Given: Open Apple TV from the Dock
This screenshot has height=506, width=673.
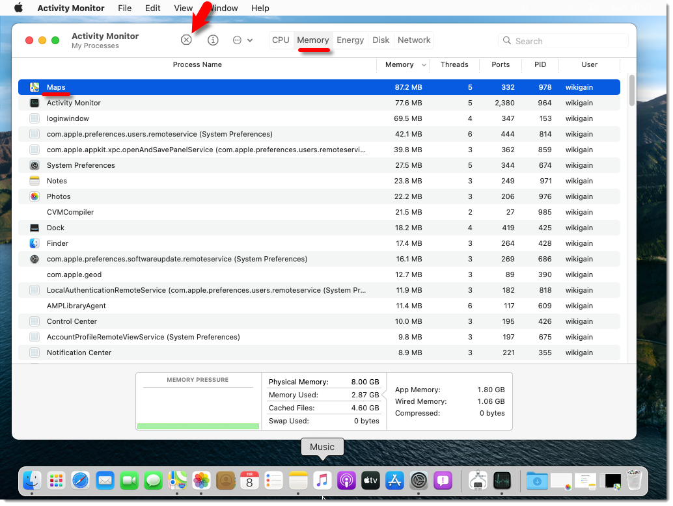Looking at the screenshot, I should [370, 480].
